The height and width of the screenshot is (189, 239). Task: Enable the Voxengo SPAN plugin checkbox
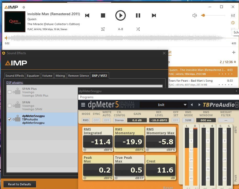[10, 105]
